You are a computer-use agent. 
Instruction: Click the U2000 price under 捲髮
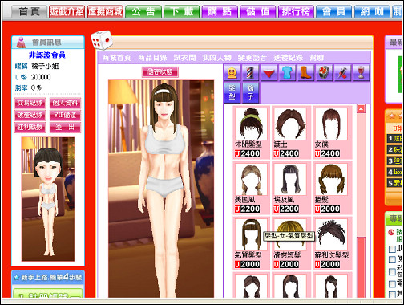327,209
